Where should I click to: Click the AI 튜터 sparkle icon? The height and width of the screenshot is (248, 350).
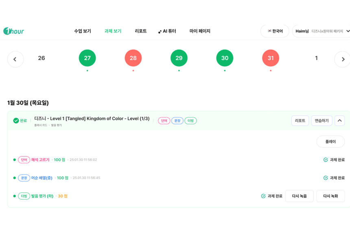tap(160, 32)
